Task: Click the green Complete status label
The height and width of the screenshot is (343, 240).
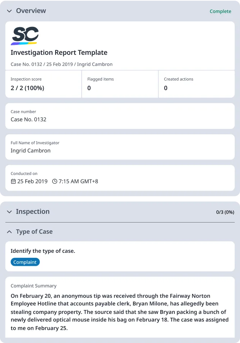Action: pyautogui.click(x=220, y=12)
